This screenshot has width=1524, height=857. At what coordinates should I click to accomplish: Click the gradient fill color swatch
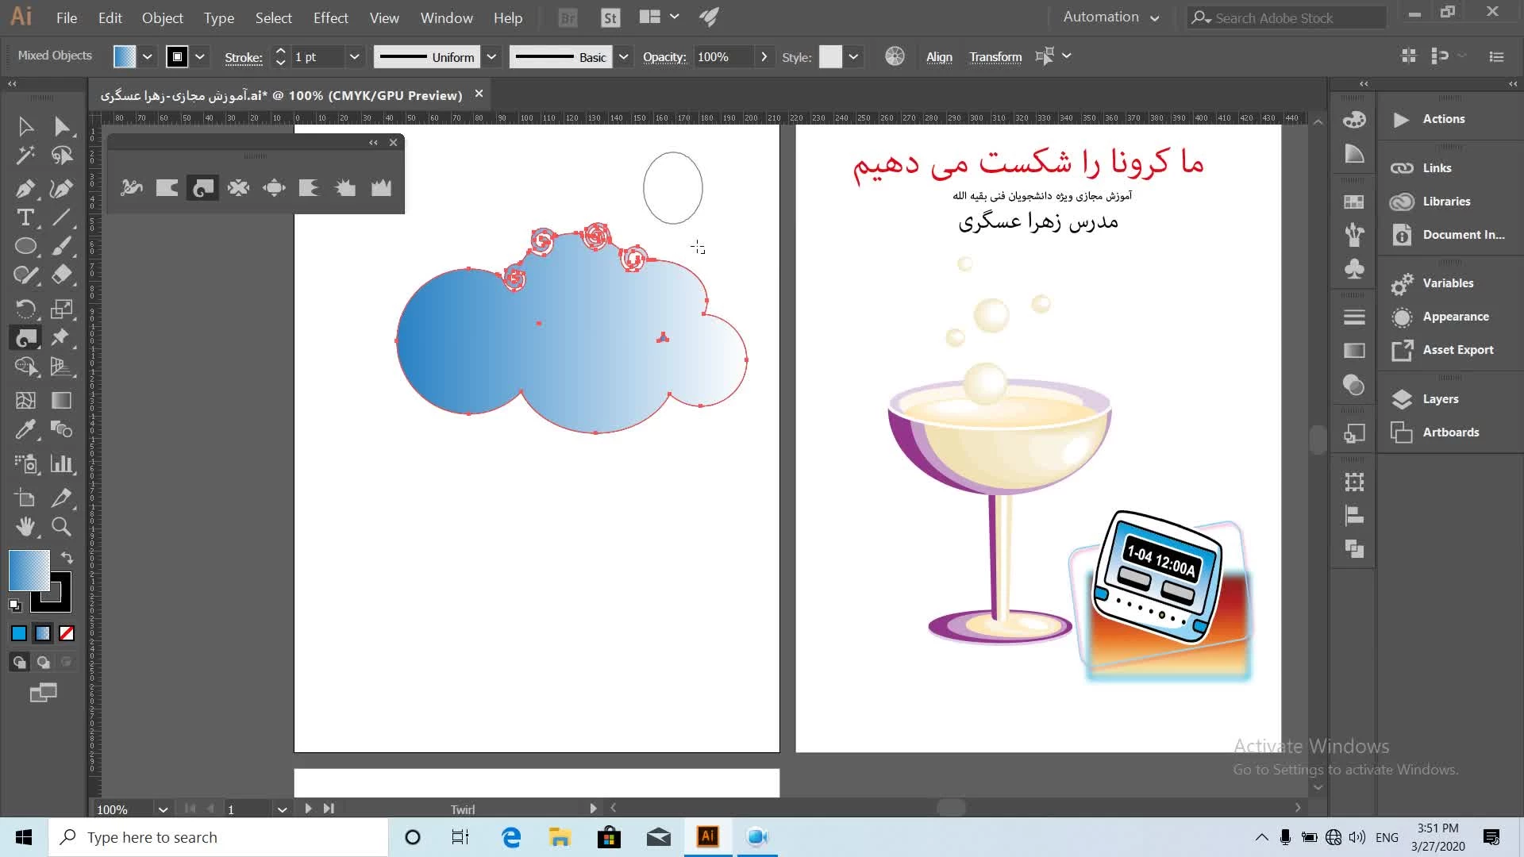(29, 570)
